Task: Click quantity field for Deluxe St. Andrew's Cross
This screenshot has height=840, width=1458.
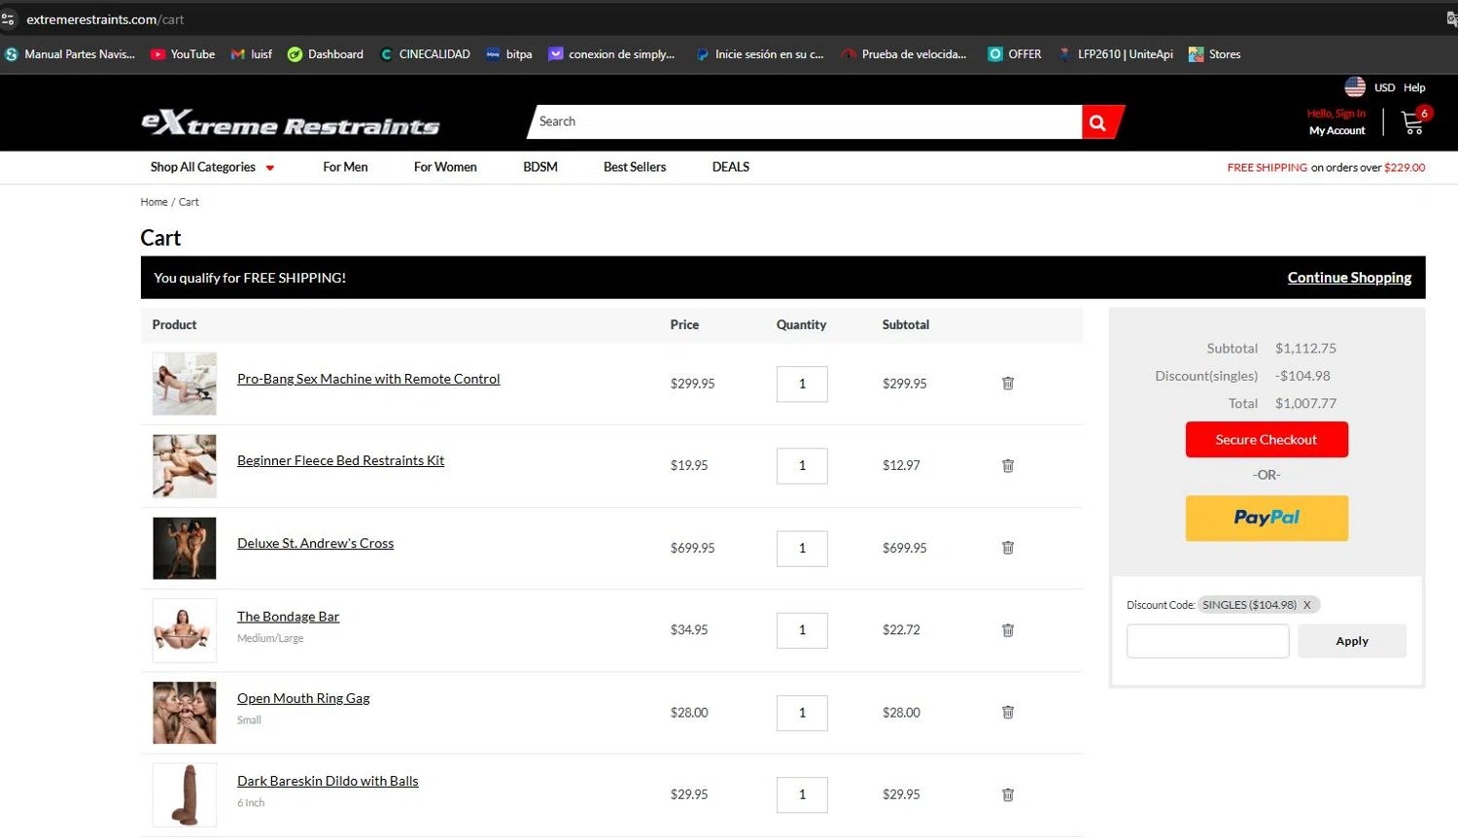Action: click(x=802, y=548)
